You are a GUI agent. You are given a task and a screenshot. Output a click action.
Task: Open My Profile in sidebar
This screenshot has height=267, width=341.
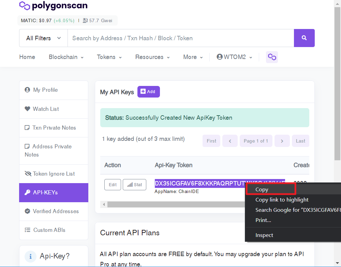coord(54,90)
